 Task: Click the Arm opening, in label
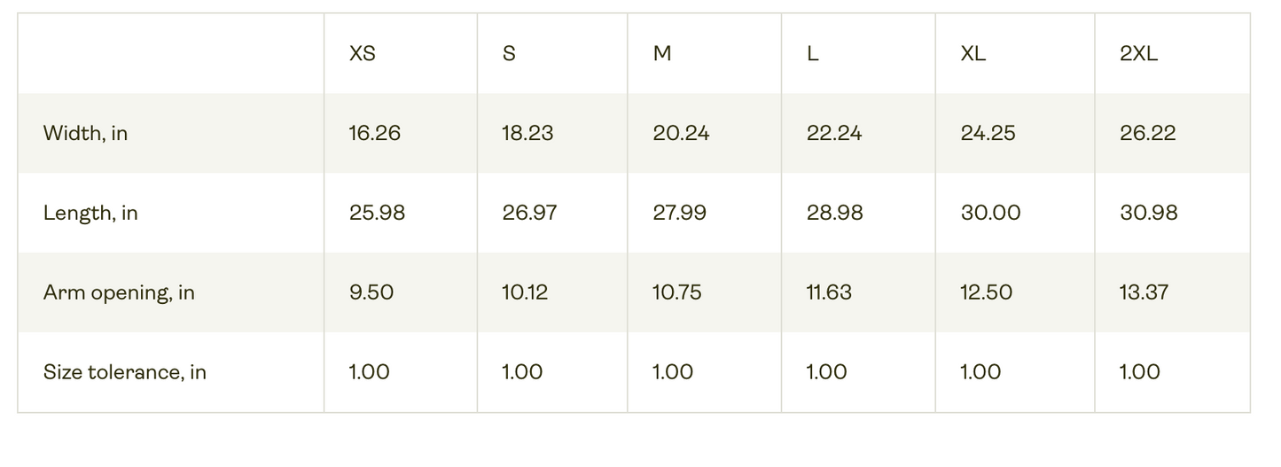119,292
